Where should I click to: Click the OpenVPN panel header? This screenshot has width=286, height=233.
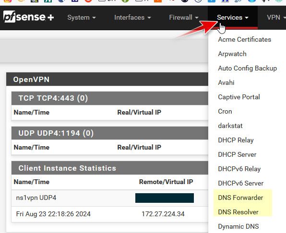tap(107, 80)
